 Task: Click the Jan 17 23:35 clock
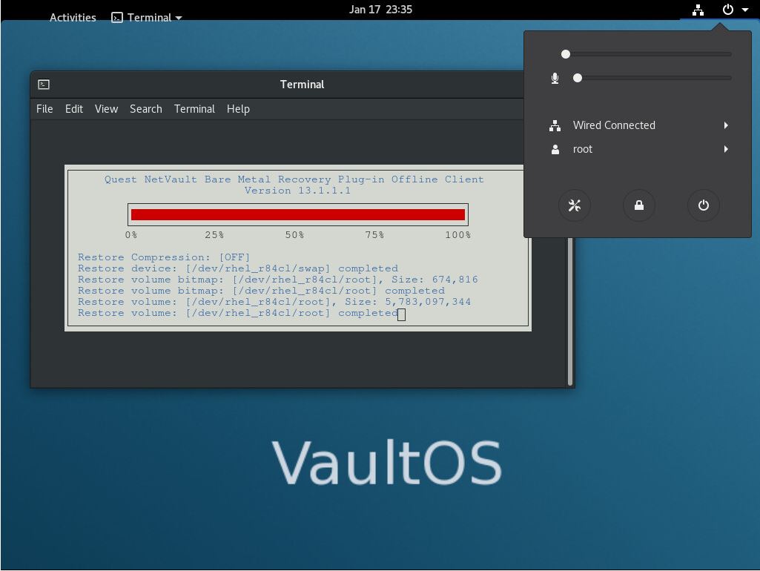tap(380, 9)
